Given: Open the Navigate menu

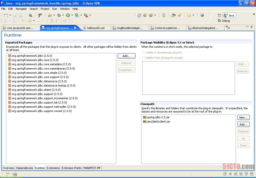Looking at the screenshot, I should point(21,9).
